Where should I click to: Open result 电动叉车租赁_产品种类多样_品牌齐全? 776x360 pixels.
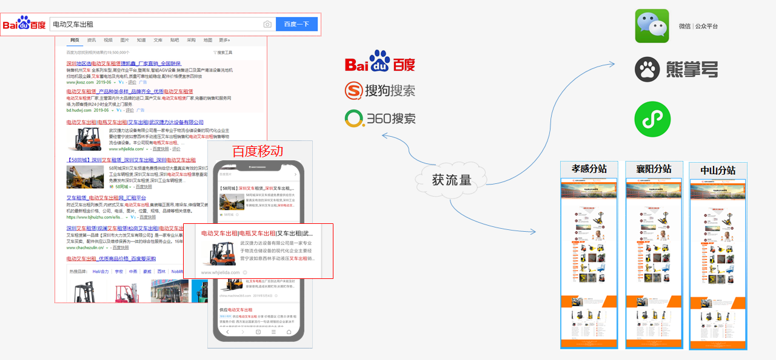[130, 91]
